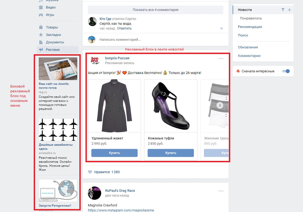This screenshot has width=303, height=212.
Task: Open options menu of bonprix post
Action: click(x=221, y=59)
